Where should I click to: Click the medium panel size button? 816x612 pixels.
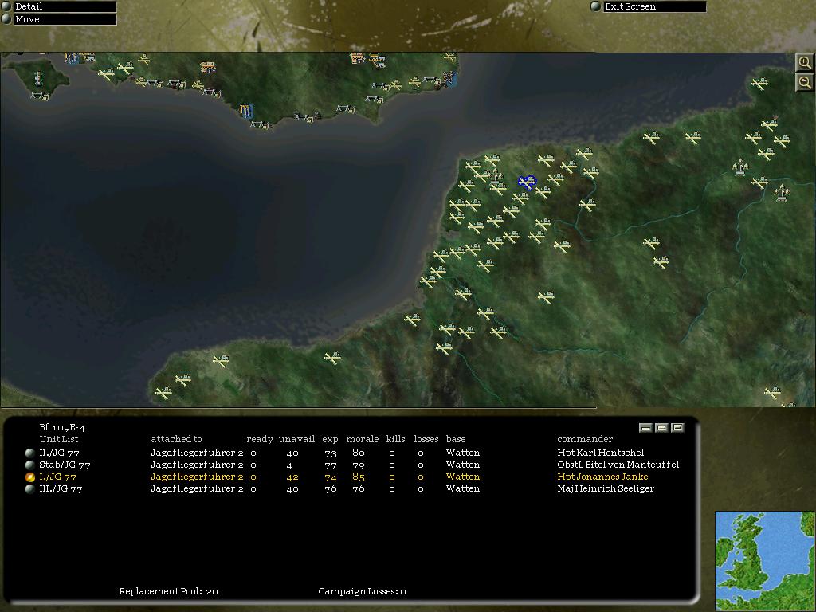pyautogui.click(x=661, y=428)
